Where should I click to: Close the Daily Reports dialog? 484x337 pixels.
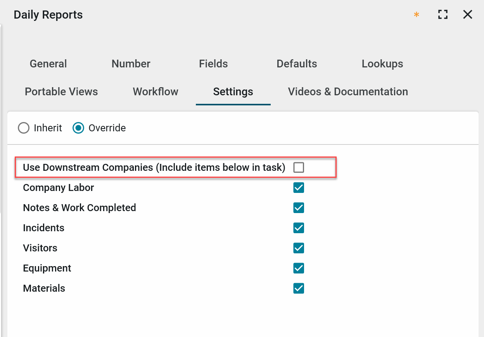pos(468,15)
